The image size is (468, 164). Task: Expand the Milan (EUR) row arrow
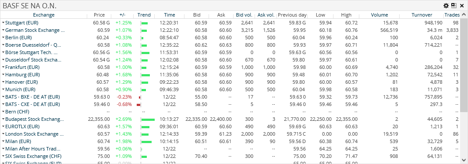(3, 141)
